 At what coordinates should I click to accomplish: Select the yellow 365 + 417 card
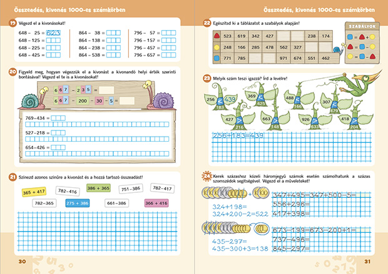[x=34, y=192]
